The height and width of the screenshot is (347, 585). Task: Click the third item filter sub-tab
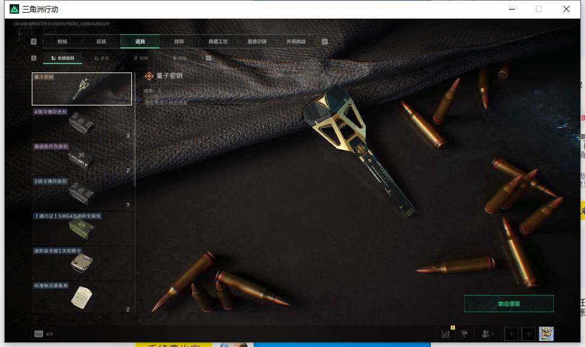(x=141, y=58)
